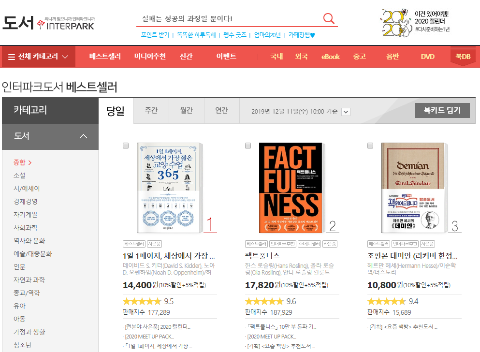Click the 북카트 담기 button
Screen dimensions: 480x352
point(442,111)
